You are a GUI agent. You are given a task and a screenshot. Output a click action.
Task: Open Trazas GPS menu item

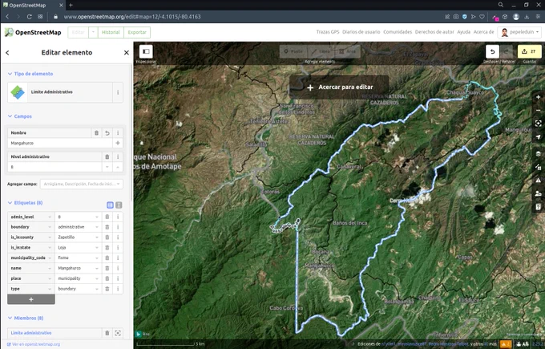[328, 31]
